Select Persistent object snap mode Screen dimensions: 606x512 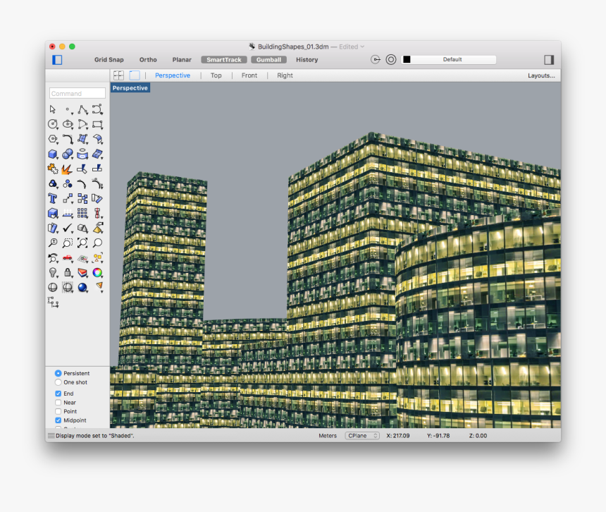click(58, 373)
